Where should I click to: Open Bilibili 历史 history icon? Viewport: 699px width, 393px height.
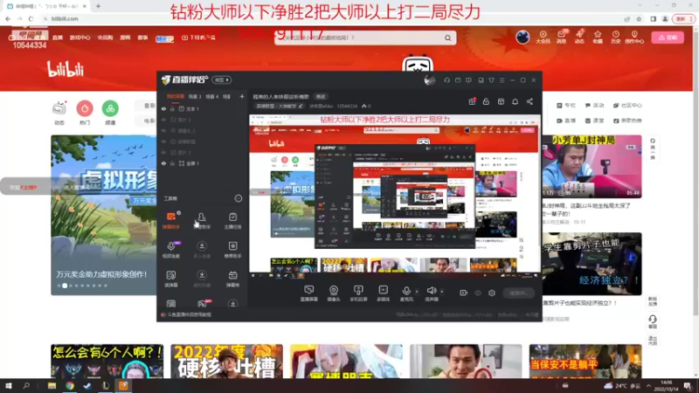click(x=616, y=37)
